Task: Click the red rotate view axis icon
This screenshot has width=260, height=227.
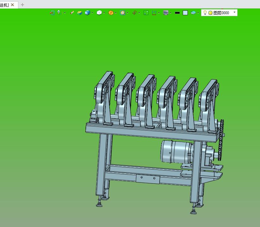Action: click(134, 13)
